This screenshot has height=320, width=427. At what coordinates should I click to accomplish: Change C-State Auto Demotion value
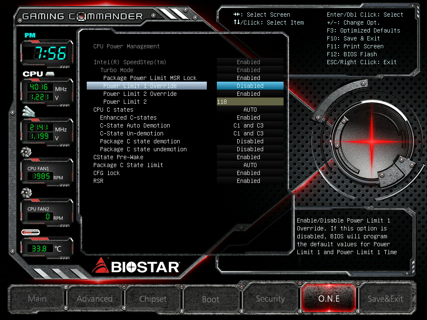[x=250, y=125]
